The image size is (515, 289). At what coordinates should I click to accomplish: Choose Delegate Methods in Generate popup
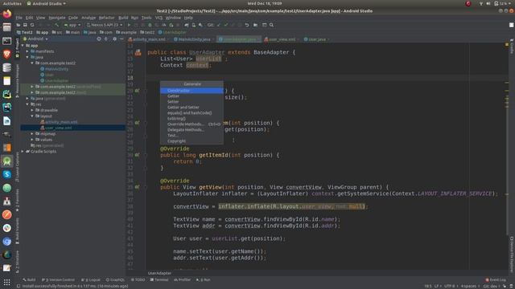(192, 130)
